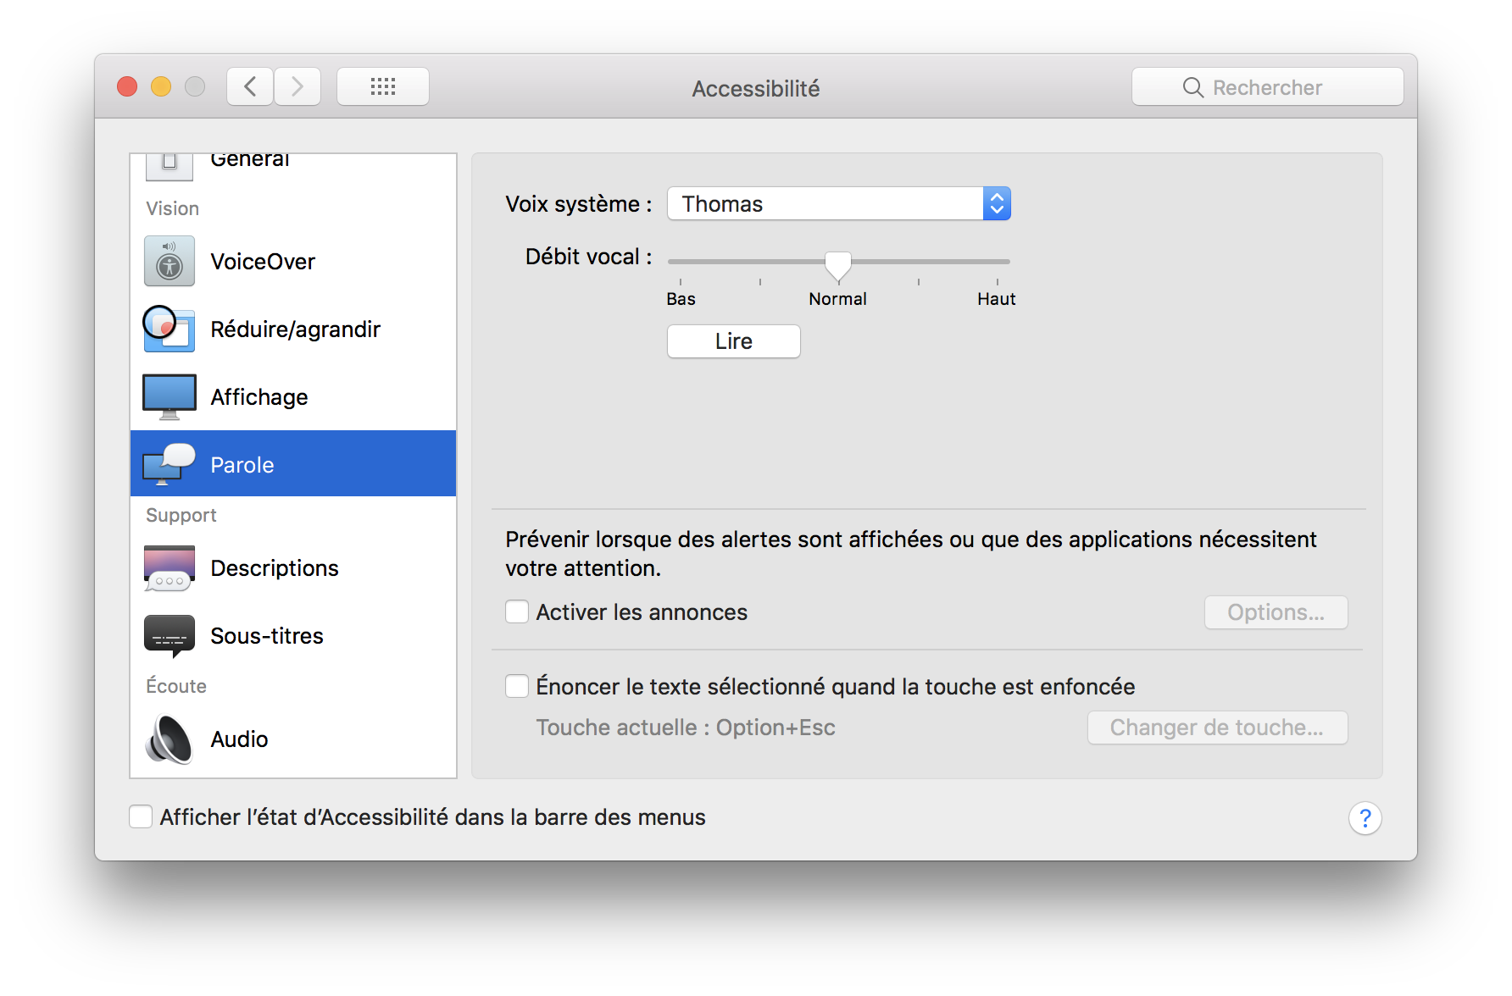Click Changer de touche button
The height and width of the screenshot is (996, 1512).
[x=1217, y=727]
